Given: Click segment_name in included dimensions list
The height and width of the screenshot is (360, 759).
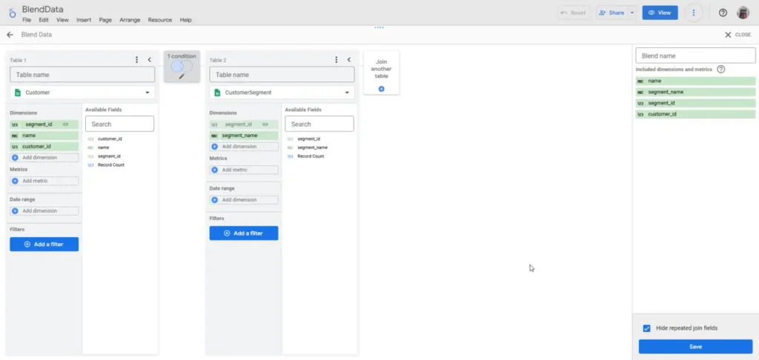Looking at the screenshot, I should pos(695,92).
